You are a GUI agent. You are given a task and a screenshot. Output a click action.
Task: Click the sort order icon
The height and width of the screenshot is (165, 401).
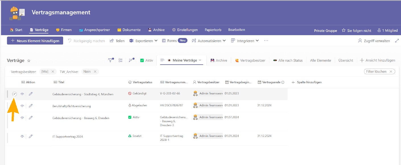[x=131, y=60]
